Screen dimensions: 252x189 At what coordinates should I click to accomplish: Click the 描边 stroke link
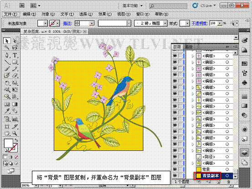[67, 23]
